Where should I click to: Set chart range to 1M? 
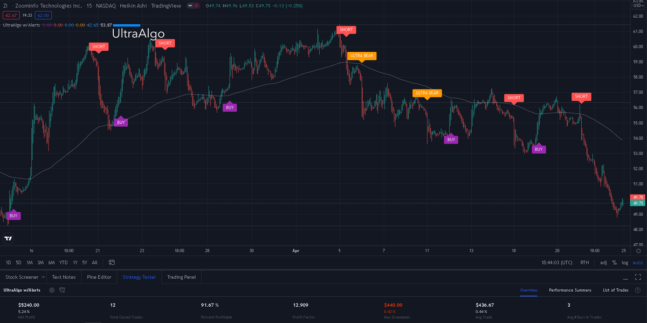point(29,263)
